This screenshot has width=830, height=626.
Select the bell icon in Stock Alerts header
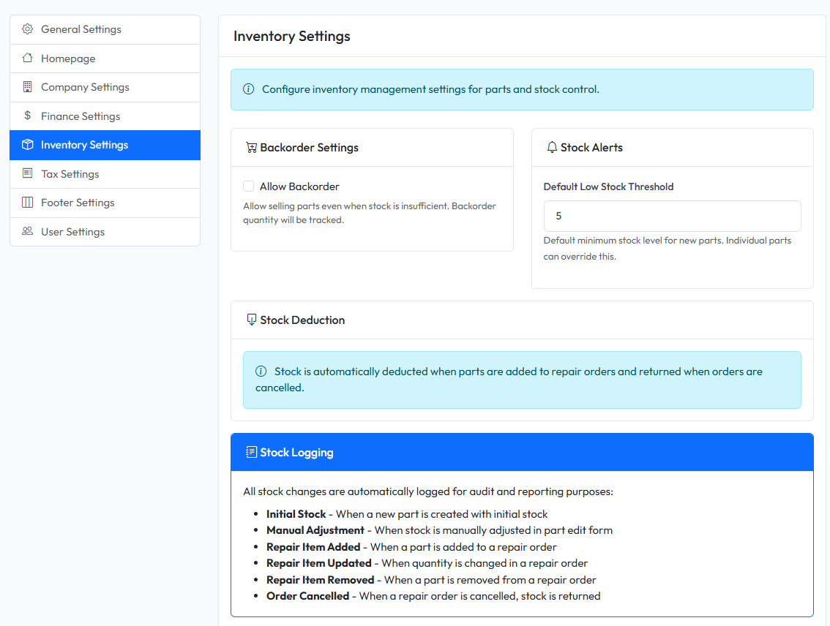click(x=551, y=147)
